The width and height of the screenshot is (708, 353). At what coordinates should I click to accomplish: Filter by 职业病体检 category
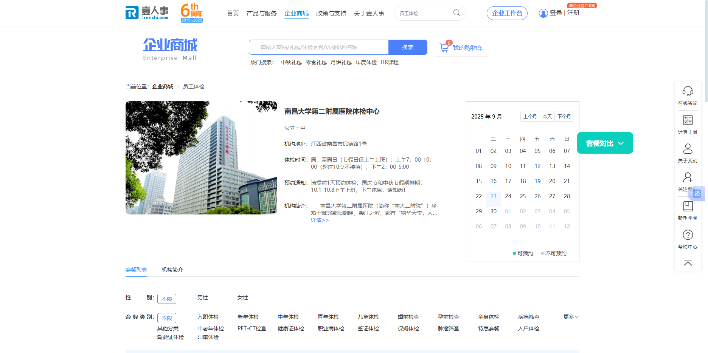331,328
